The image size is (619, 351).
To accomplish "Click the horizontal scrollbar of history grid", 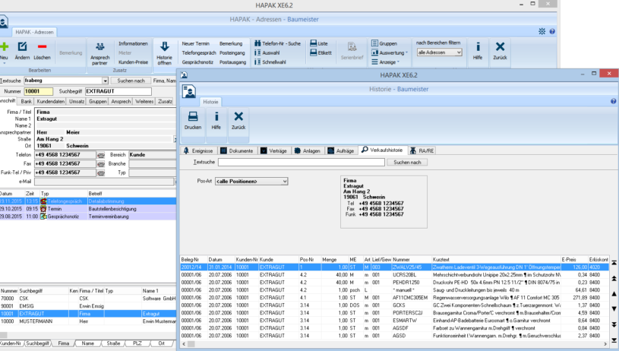I will click(396, 344).
